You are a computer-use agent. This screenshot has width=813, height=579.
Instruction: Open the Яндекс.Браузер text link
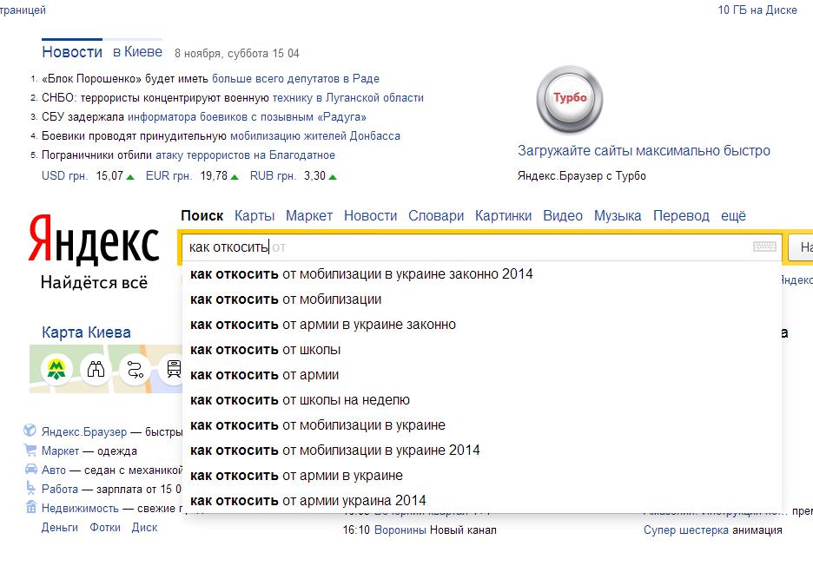pos(84,431)
